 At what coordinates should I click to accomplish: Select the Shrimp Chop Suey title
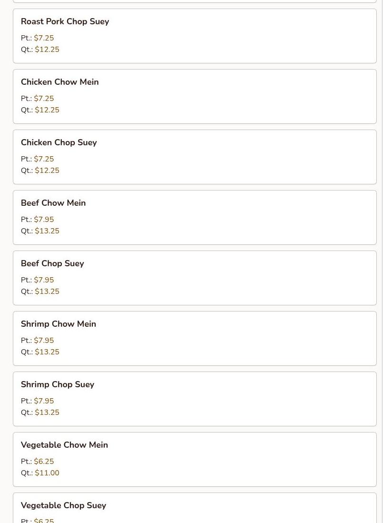click(57, 384)
